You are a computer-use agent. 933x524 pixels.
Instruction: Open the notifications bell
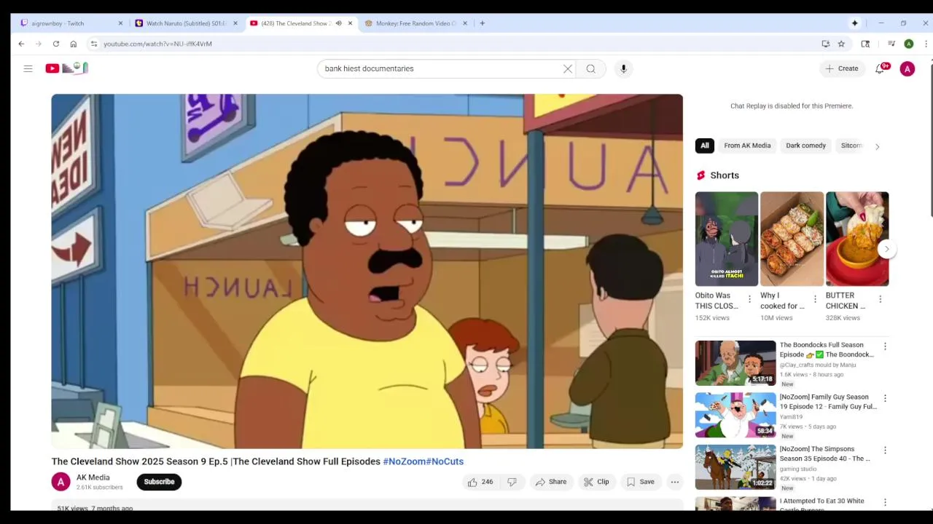(881, 68)
